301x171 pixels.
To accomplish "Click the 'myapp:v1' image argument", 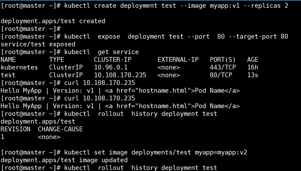I will tap(225, 6).
